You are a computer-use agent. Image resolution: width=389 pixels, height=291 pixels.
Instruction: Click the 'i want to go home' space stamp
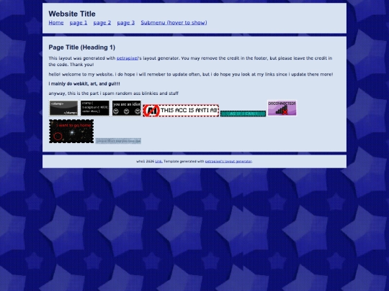71,131
